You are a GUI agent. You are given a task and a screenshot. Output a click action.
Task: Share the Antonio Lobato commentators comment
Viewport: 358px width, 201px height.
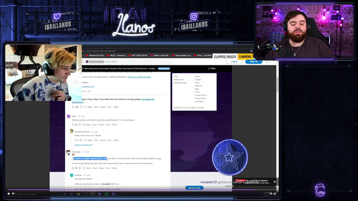coord(95,125)
